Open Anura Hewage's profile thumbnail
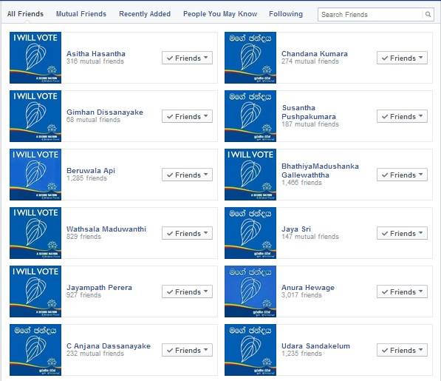This screenshot has height=381, width=441. tap(250, 291)
